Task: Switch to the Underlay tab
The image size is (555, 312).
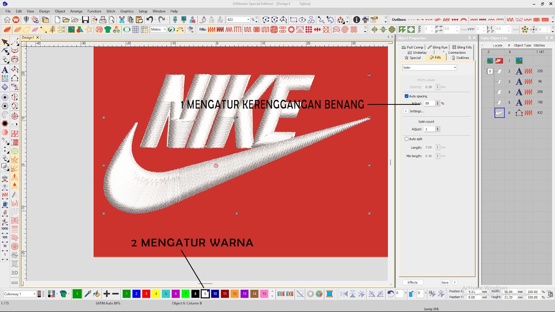Action: (417, 53)
